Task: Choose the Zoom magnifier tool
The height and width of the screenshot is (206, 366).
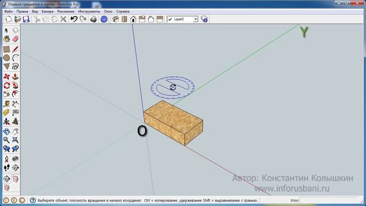Action: (6, 140)
